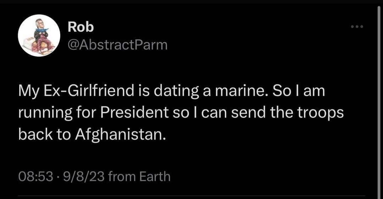
Task: Open the three-dot more options menu
Action: 357,27
